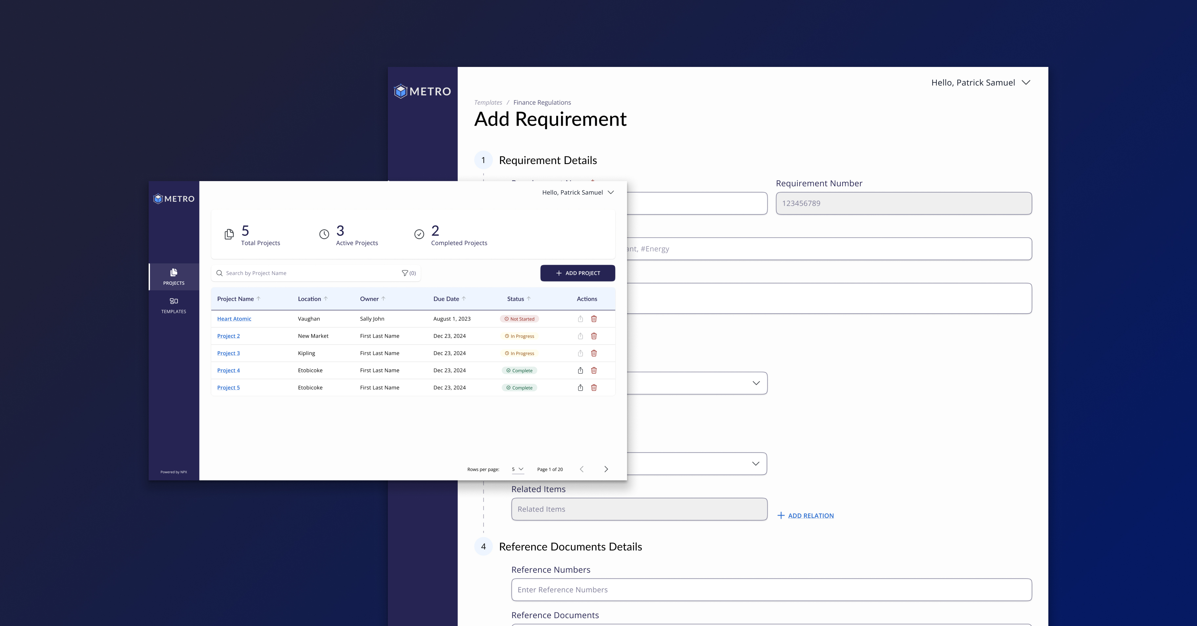Open the Project 3 link
The image size is (1197, 626).
click(x=229, y=353)
